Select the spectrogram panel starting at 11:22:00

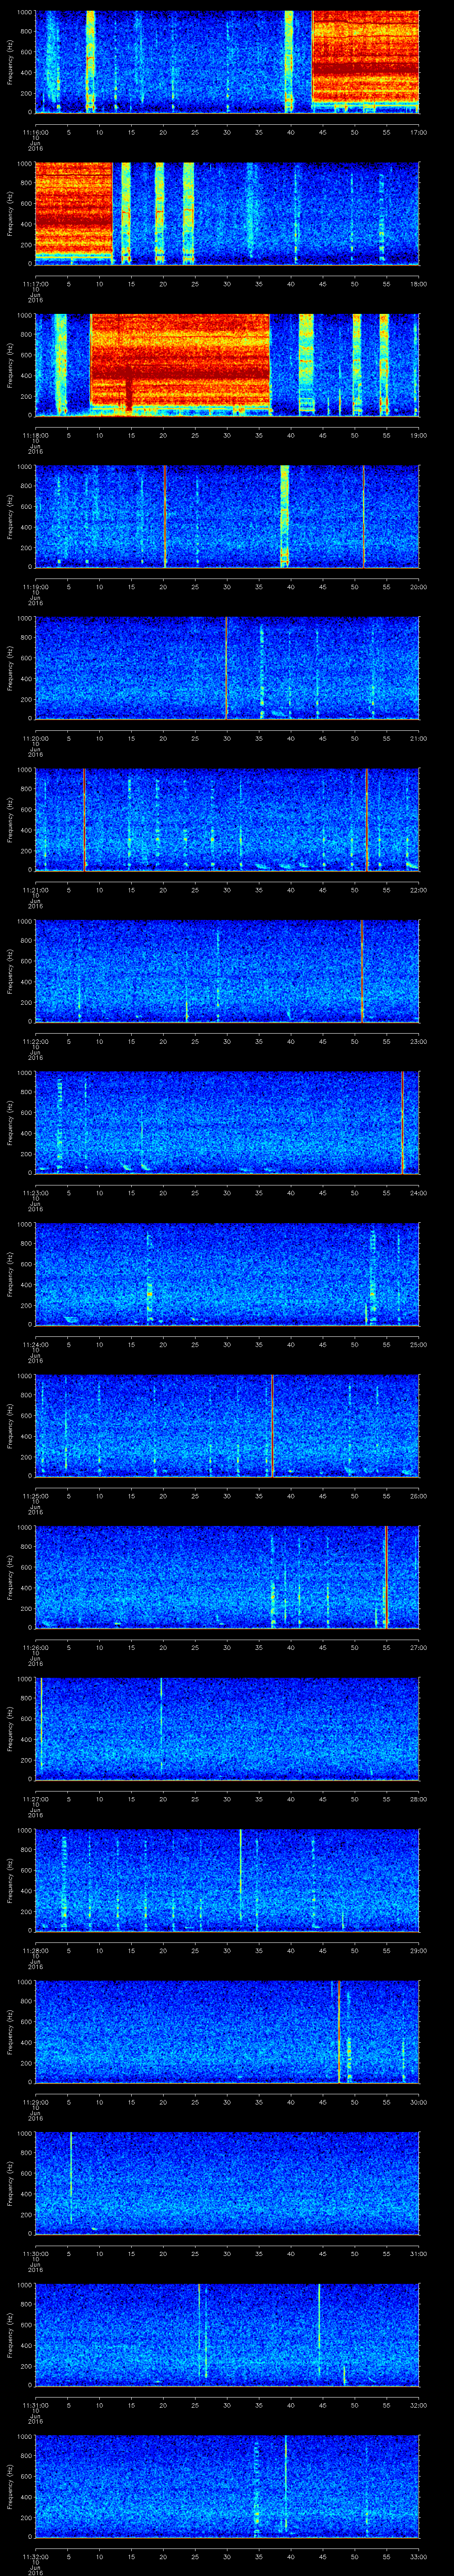[227, 971]
